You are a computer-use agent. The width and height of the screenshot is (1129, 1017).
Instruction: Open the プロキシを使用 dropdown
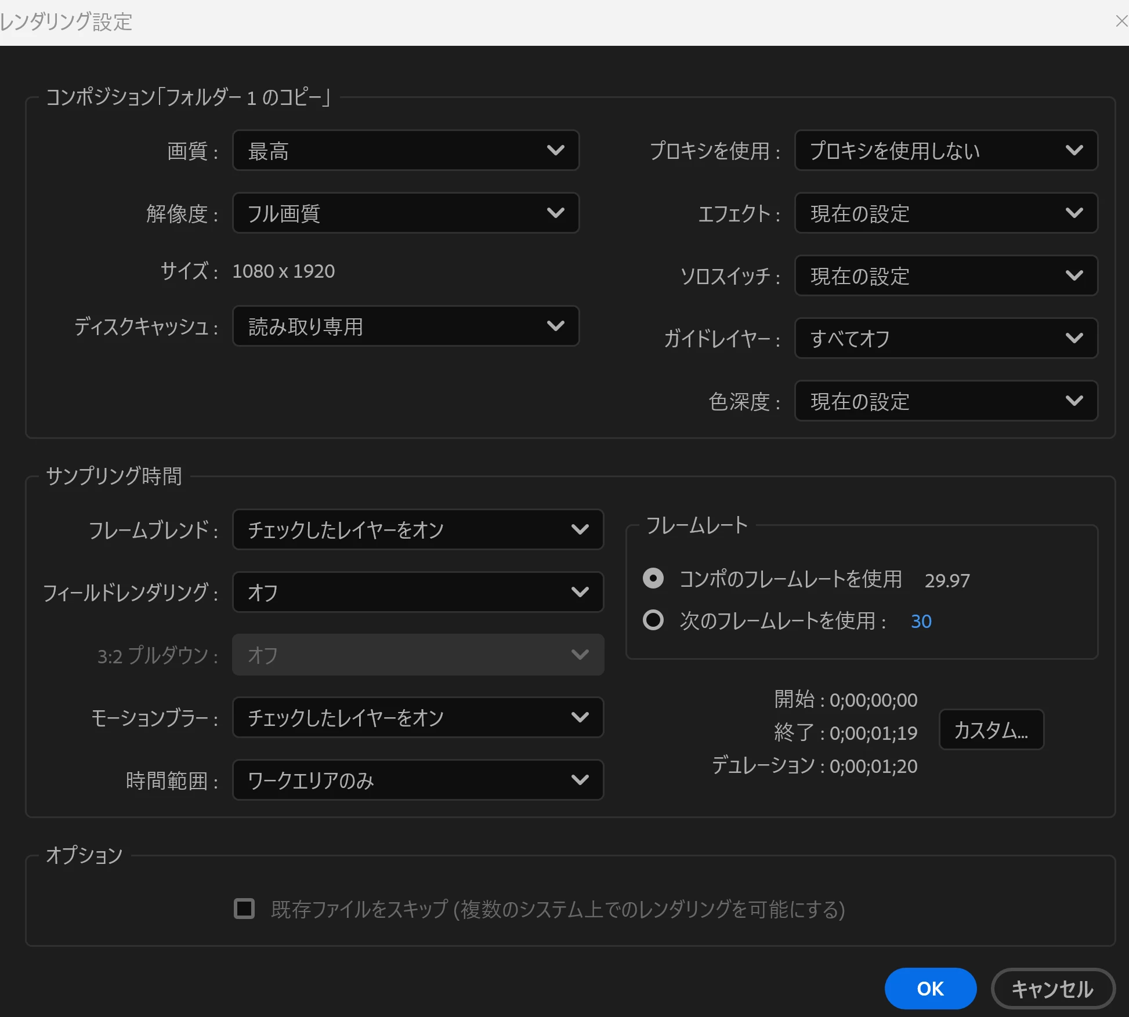pos(946,151)
